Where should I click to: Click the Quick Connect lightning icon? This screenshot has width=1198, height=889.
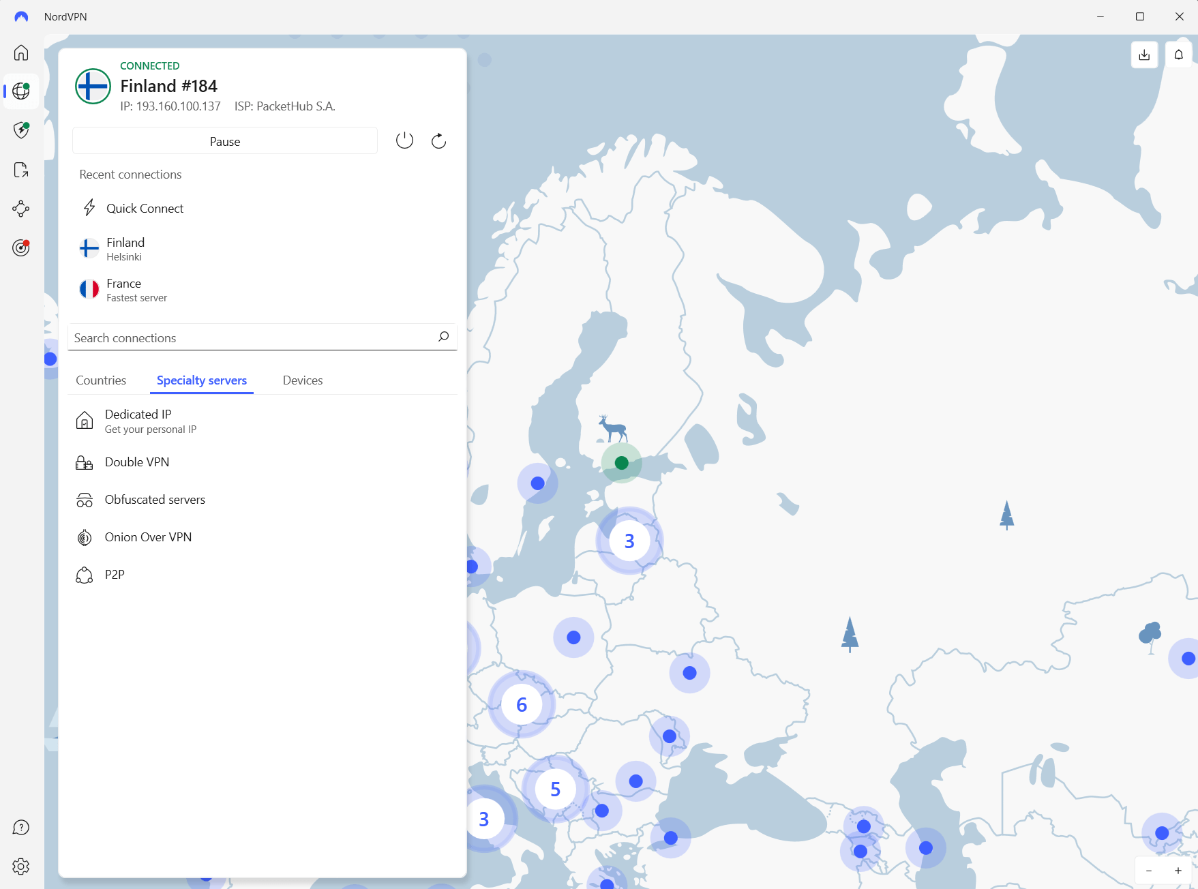(x=89, y=207)
